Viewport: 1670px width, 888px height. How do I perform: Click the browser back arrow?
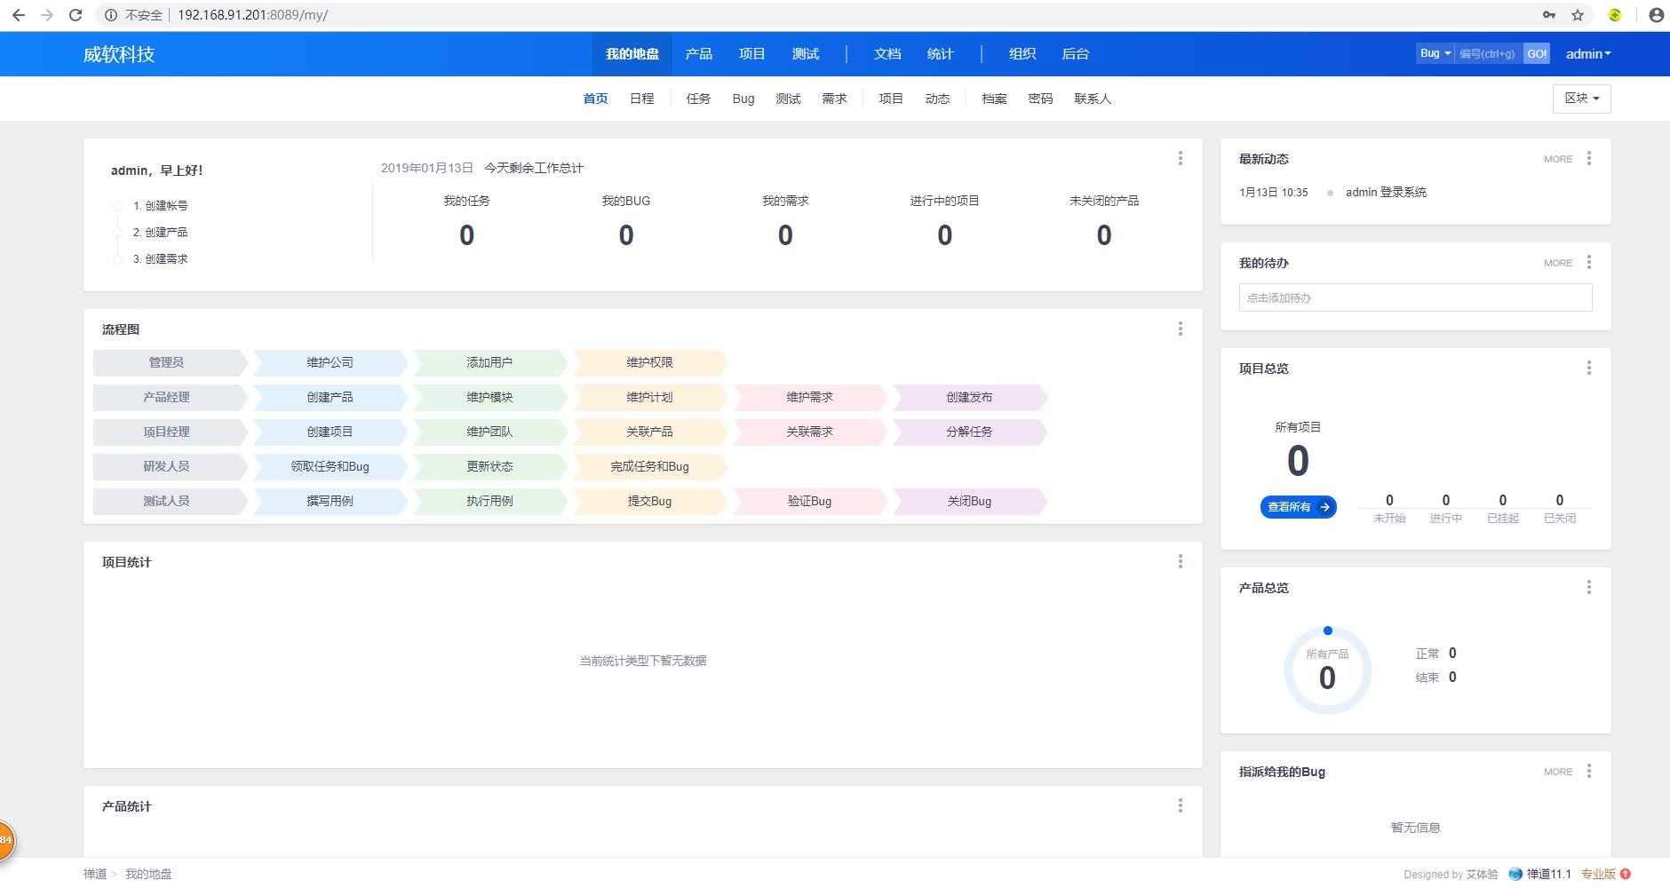tap(18, 15)
